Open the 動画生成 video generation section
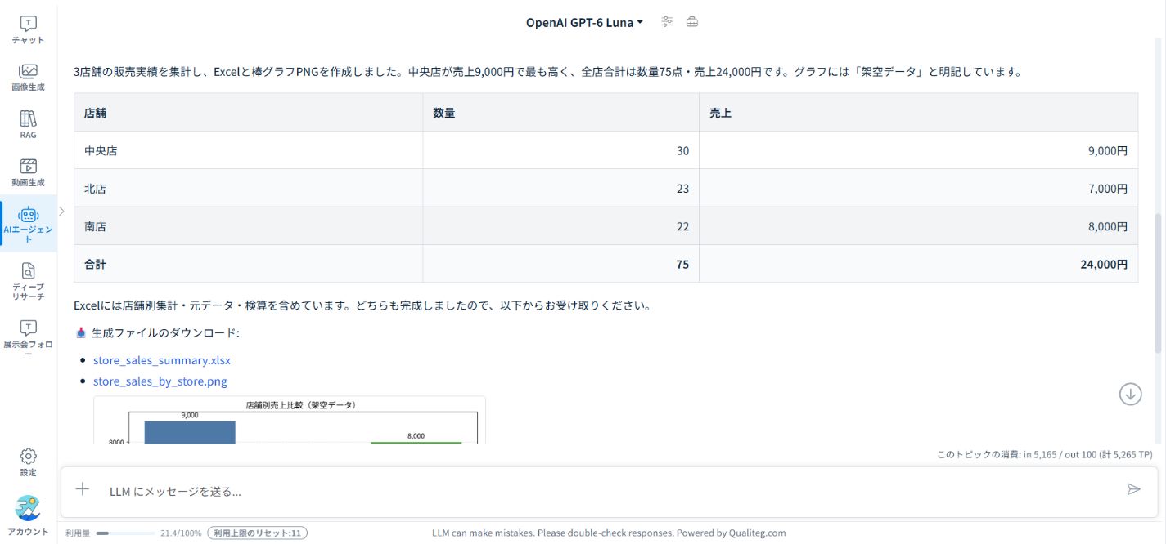 click(x=28, y=172)
